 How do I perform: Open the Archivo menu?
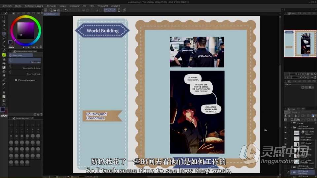(7, 6)
